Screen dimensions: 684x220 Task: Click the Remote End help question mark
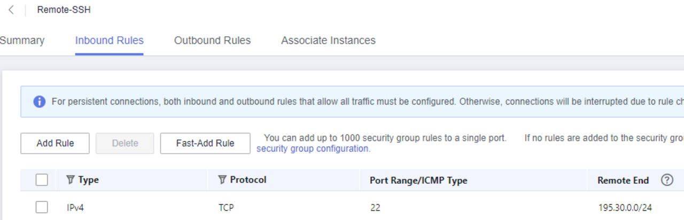pyautogui.click(x=666, y=180)
